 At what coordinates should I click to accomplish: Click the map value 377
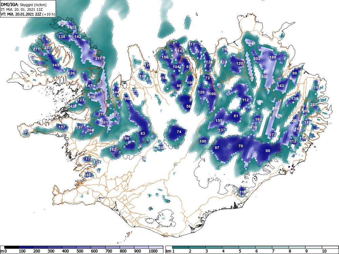click(x=116, y=114)
